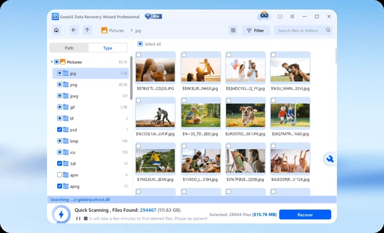
Task: Click the png folder count 60.5K
Action: pyautogui.click(x=123, y=84)
